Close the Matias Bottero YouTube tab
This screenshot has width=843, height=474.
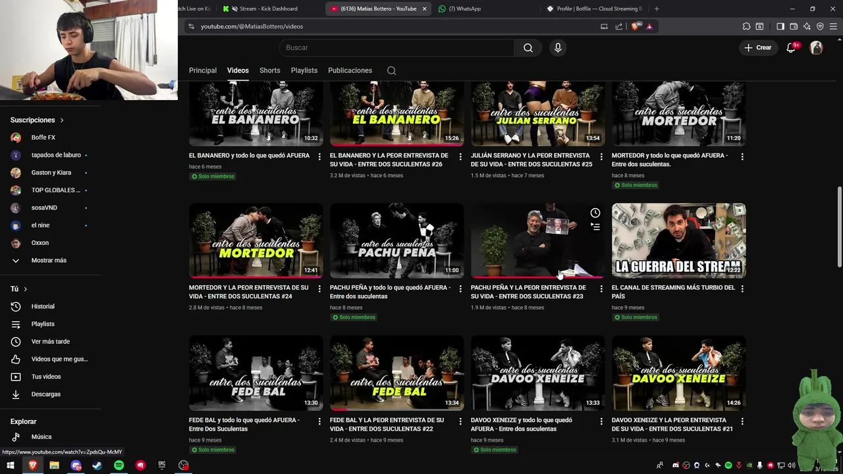click(424, 9)
